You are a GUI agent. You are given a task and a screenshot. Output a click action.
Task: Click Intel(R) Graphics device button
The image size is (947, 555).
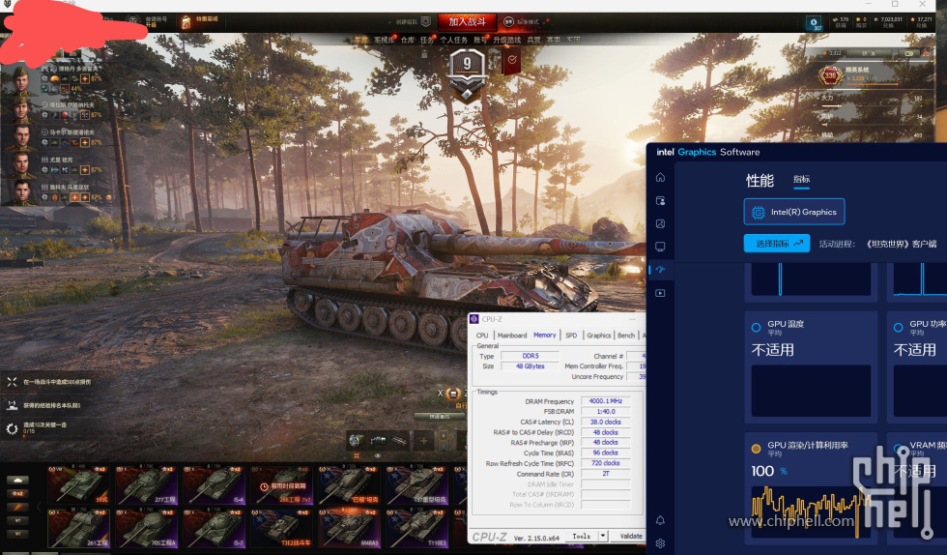click(x=793, y=212)
